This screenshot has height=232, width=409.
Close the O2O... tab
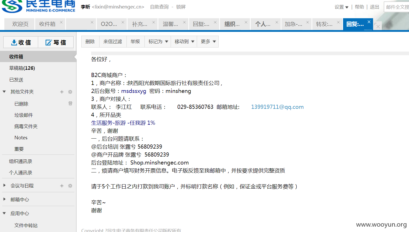(x=123, y=22)
